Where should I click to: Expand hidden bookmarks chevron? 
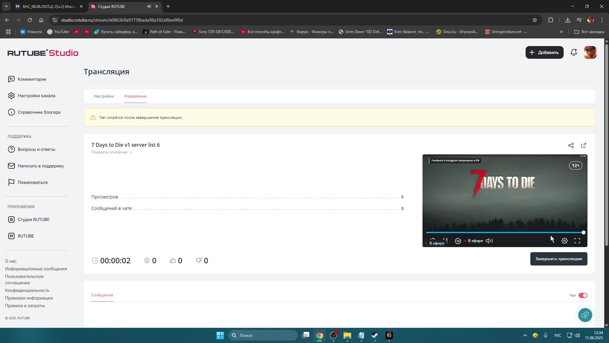(561, 32)
